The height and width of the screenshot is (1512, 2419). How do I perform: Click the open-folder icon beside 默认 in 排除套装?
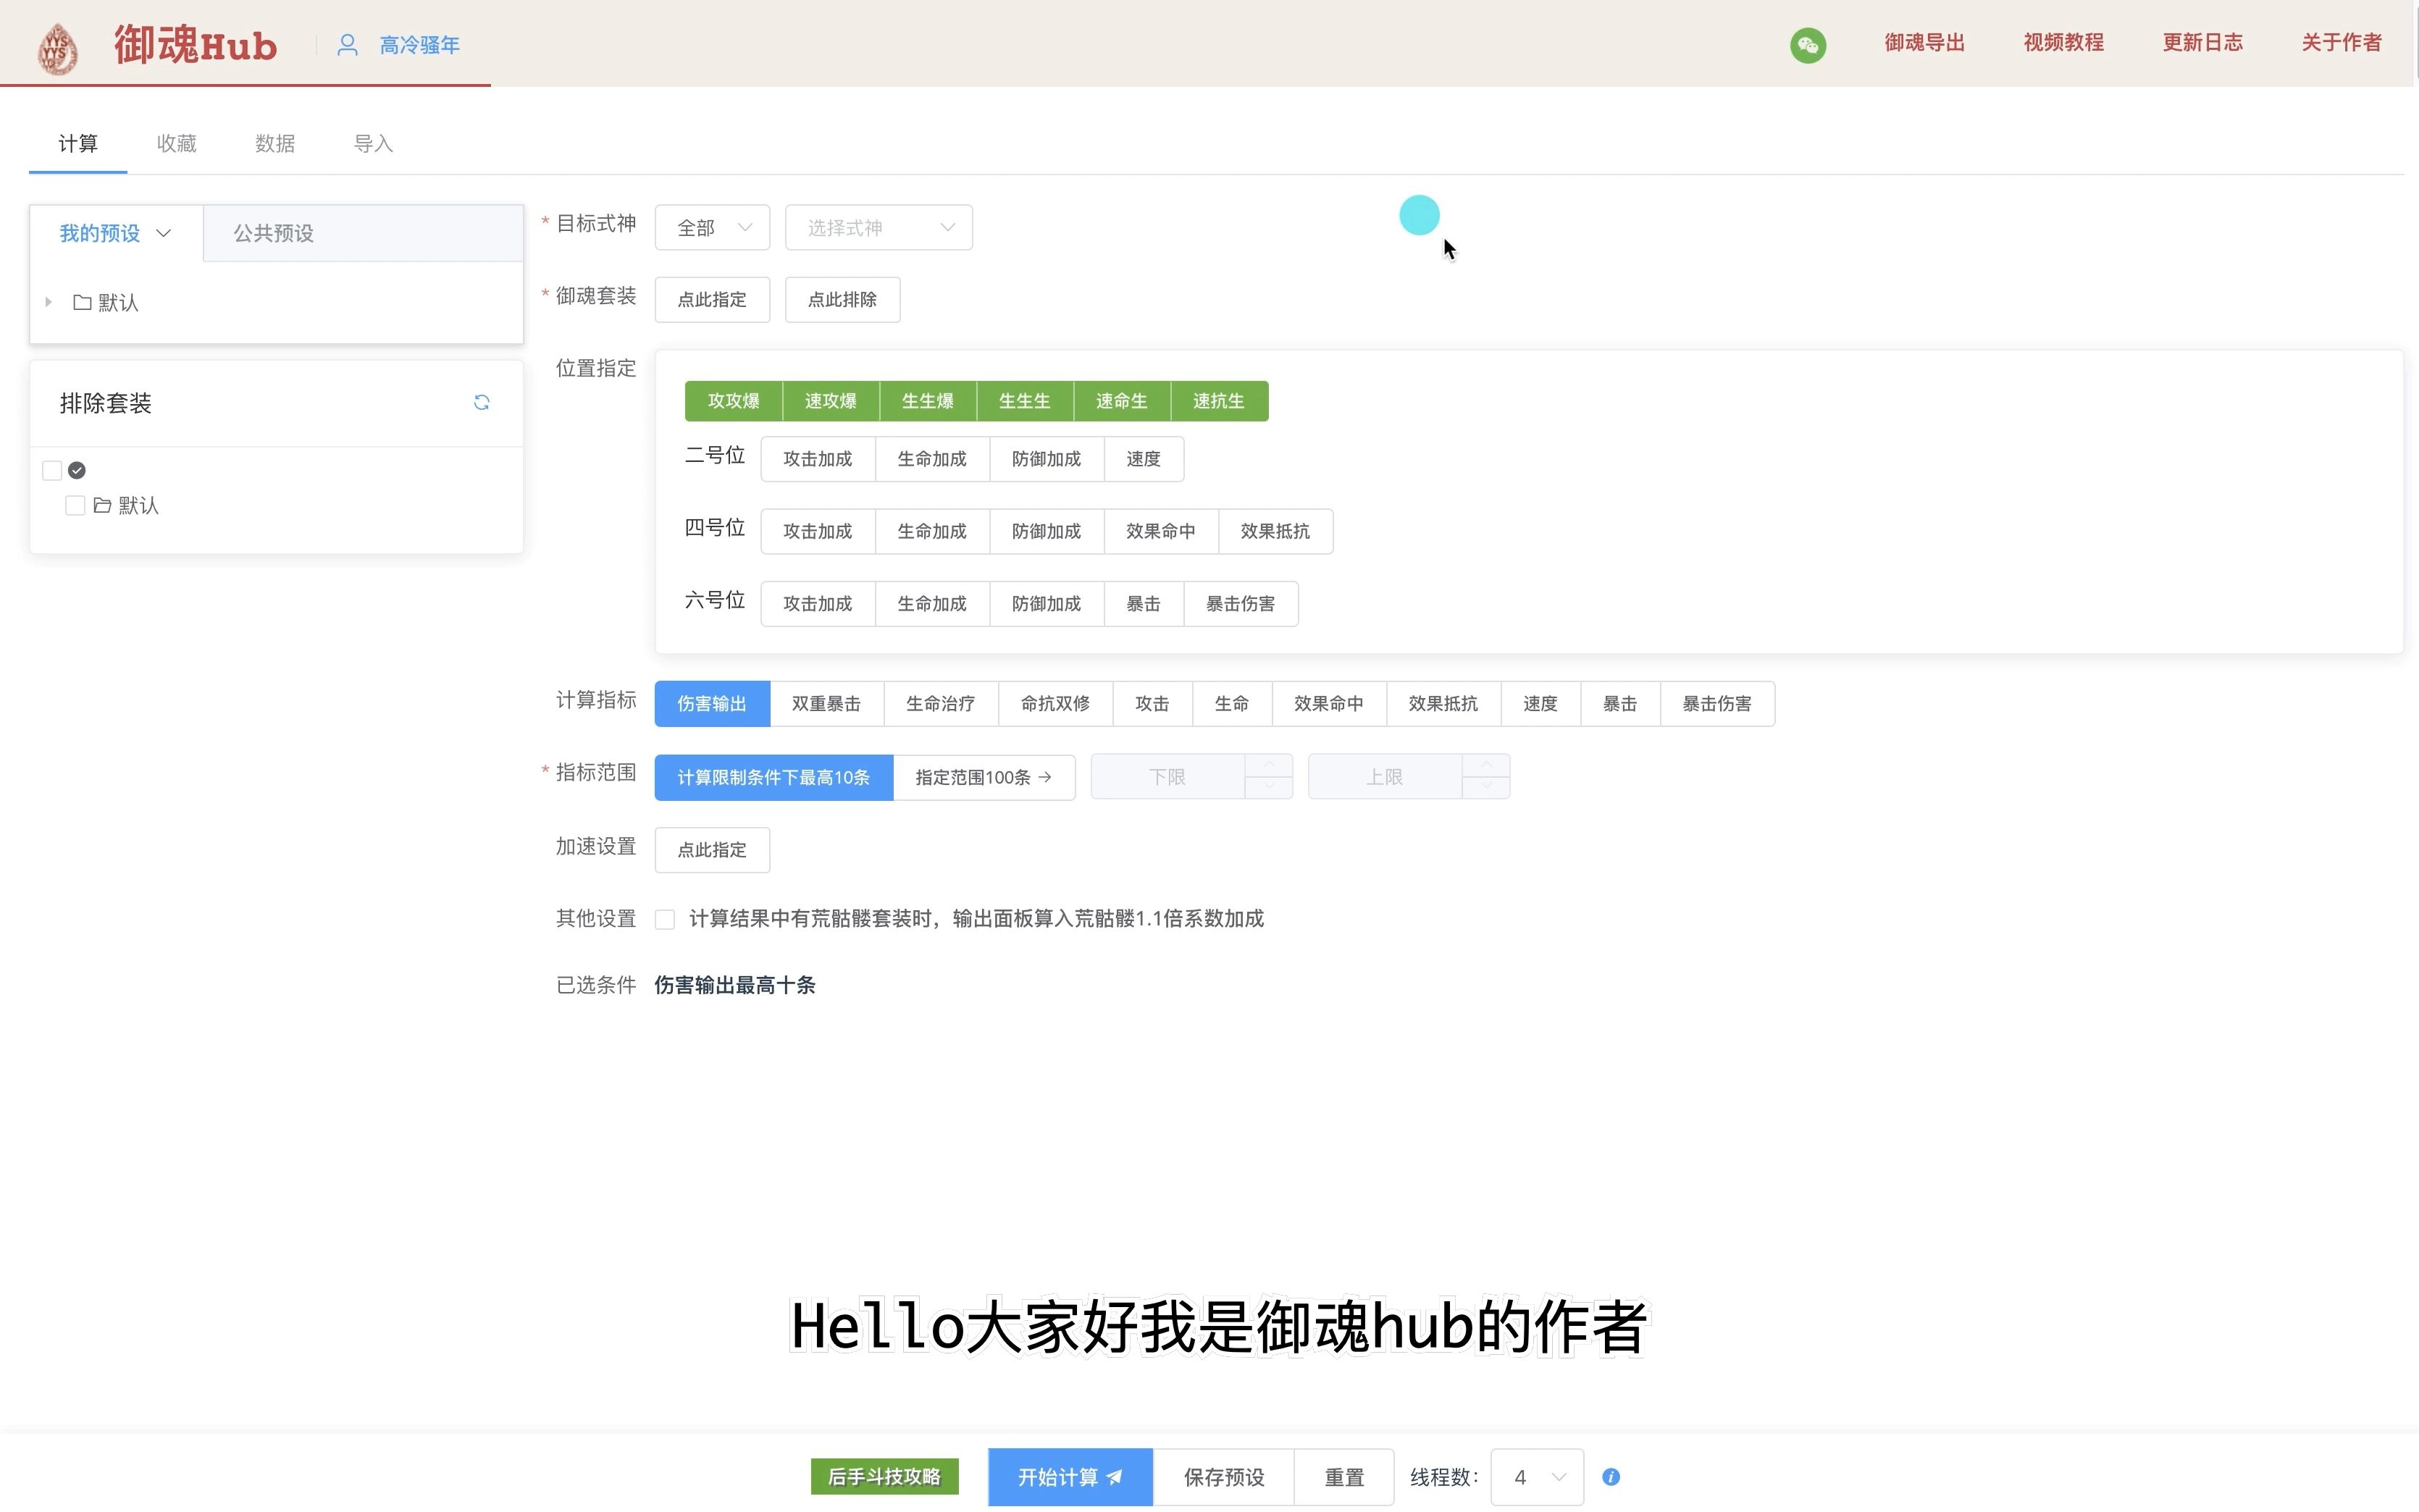(x=102, y=505)
